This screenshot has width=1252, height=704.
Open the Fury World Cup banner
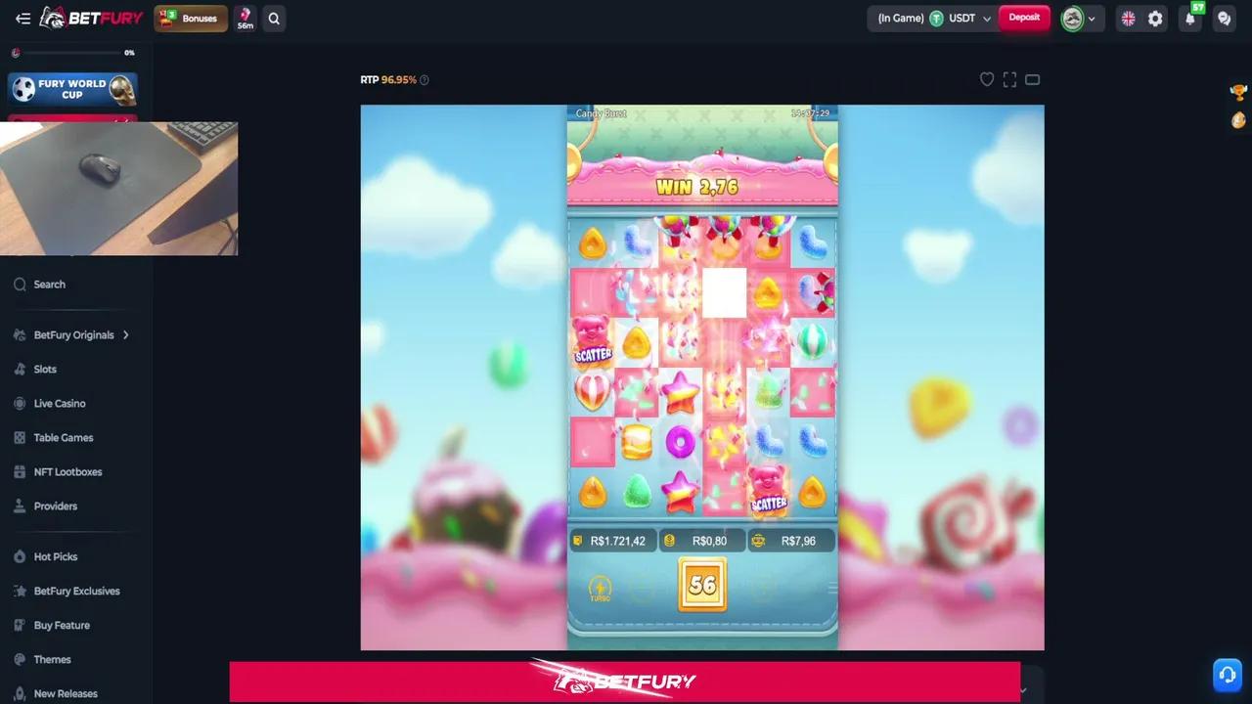(73, 89)
